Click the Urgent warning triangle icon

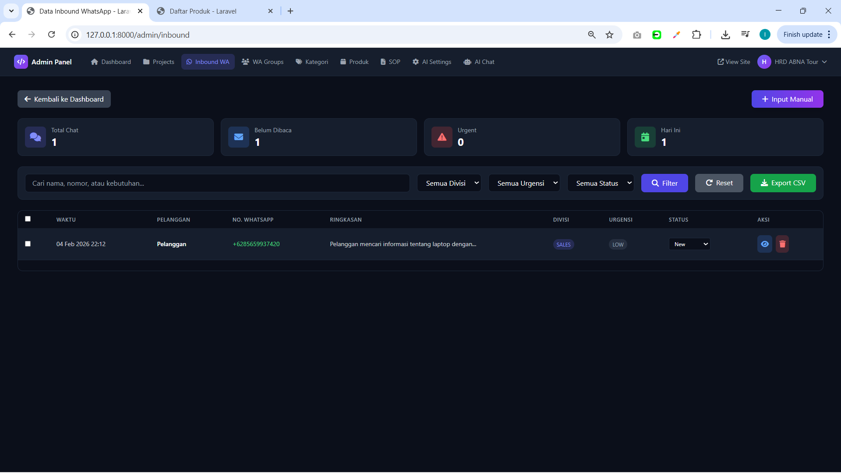pos(442,137)
